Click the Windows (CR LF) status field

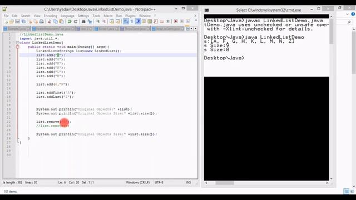(x=138, y=182)
